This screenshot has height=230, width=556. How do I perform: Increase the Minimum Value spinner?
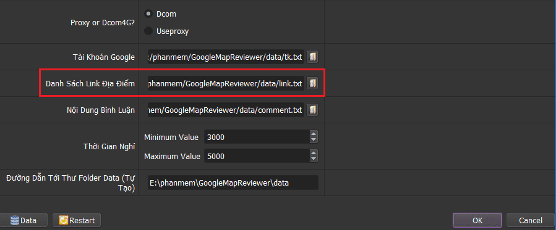pos(314,134)
